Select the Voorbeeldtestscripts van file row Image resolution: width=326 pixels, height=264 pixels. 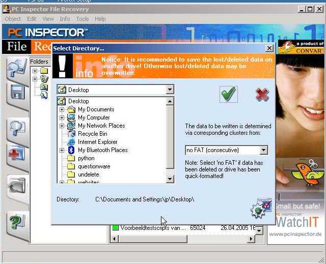coord(184,228)
